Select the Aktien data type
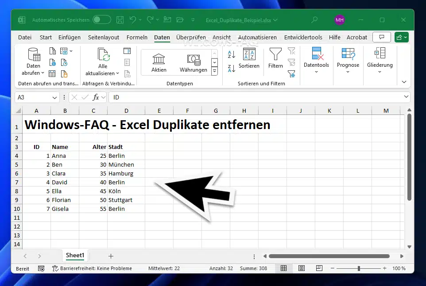Viewport: 426px width, 286px height. click(159, 63)
